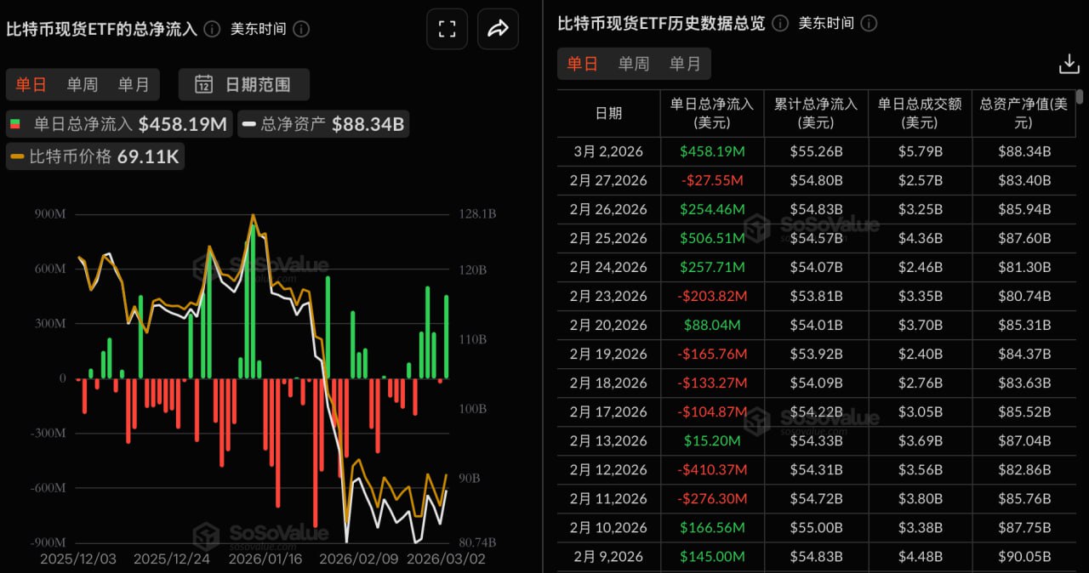Click the $458.19M value in the 3月2,2026 row
This screenshot has height=573, width=1089.
(711, 151)
